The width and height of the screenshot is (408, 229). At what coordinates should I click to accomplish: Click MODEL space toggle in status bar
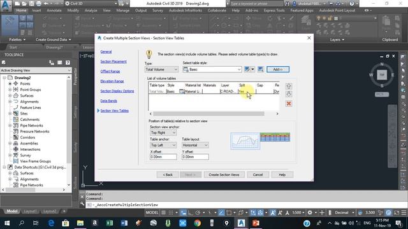tap(152, 212)
